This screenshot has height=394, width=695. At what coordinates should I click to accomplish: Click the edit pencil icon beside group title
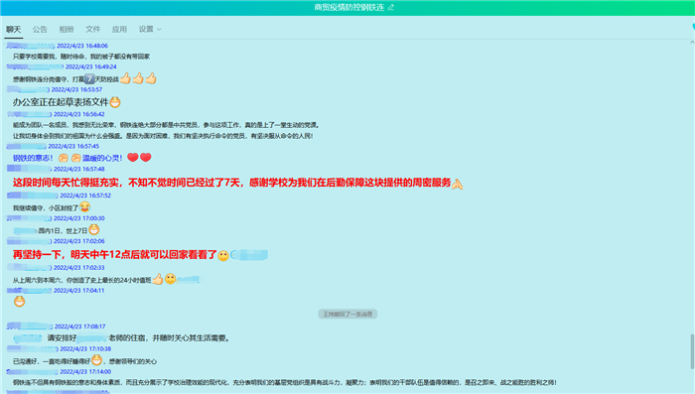[391, 7]
